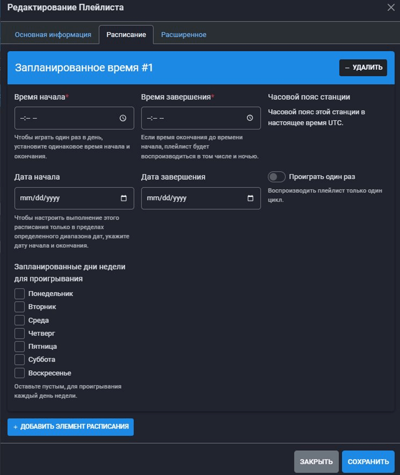Tick the Четверг checkbox
The image size is (400, 475).
(20, 333)
